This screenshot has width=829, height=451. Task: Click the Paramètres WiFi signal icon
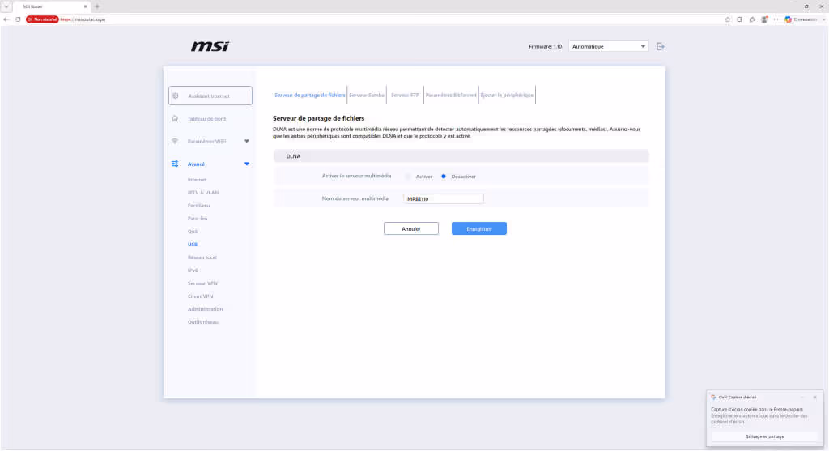click(175, 141)
